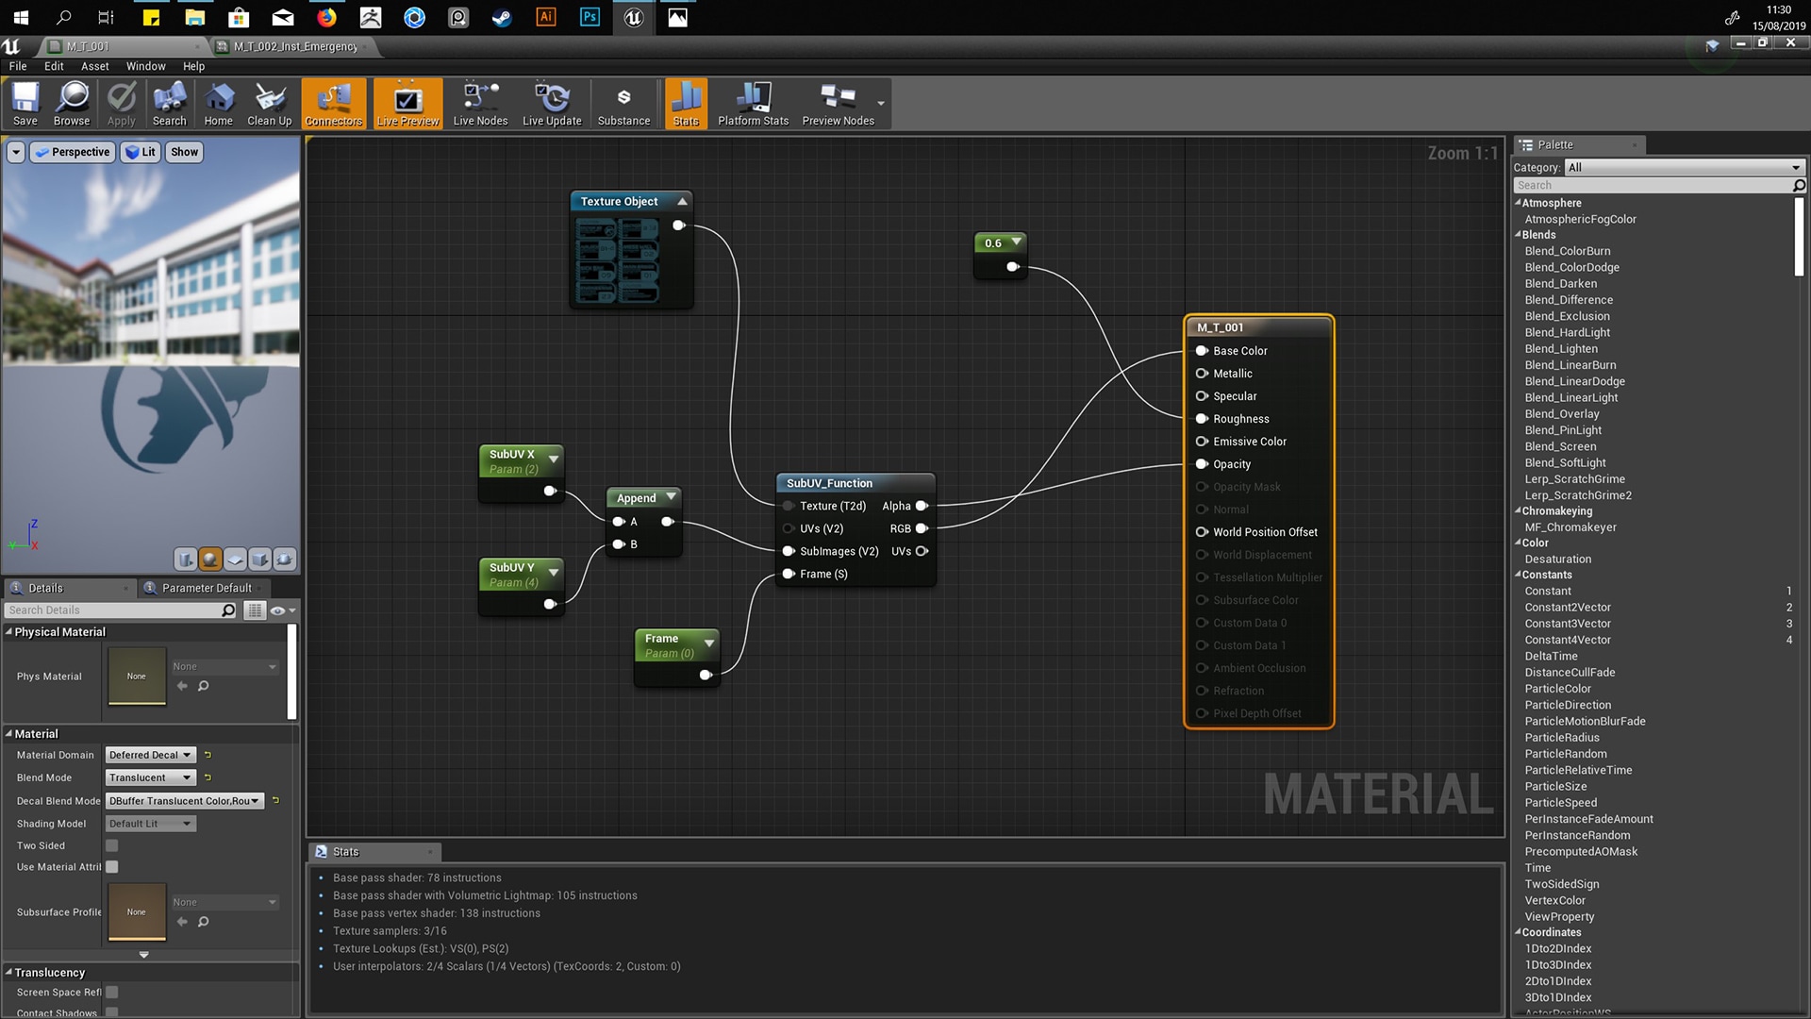The width and height of the screenshot is (1811, 1019).
Task: Open the Blend Mode dropdown
Action: [151, 778]
